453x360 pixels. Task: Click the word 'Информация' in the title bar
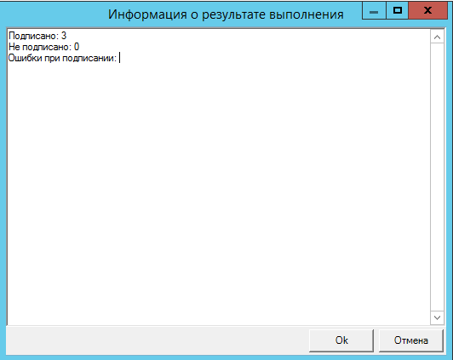pyautogui.click(x=147, y=14)
